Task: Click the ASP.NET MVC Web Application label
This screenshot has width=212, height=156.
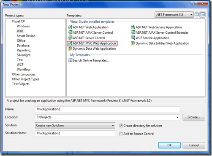Action: pyautogui.click(x=94, y=43)
